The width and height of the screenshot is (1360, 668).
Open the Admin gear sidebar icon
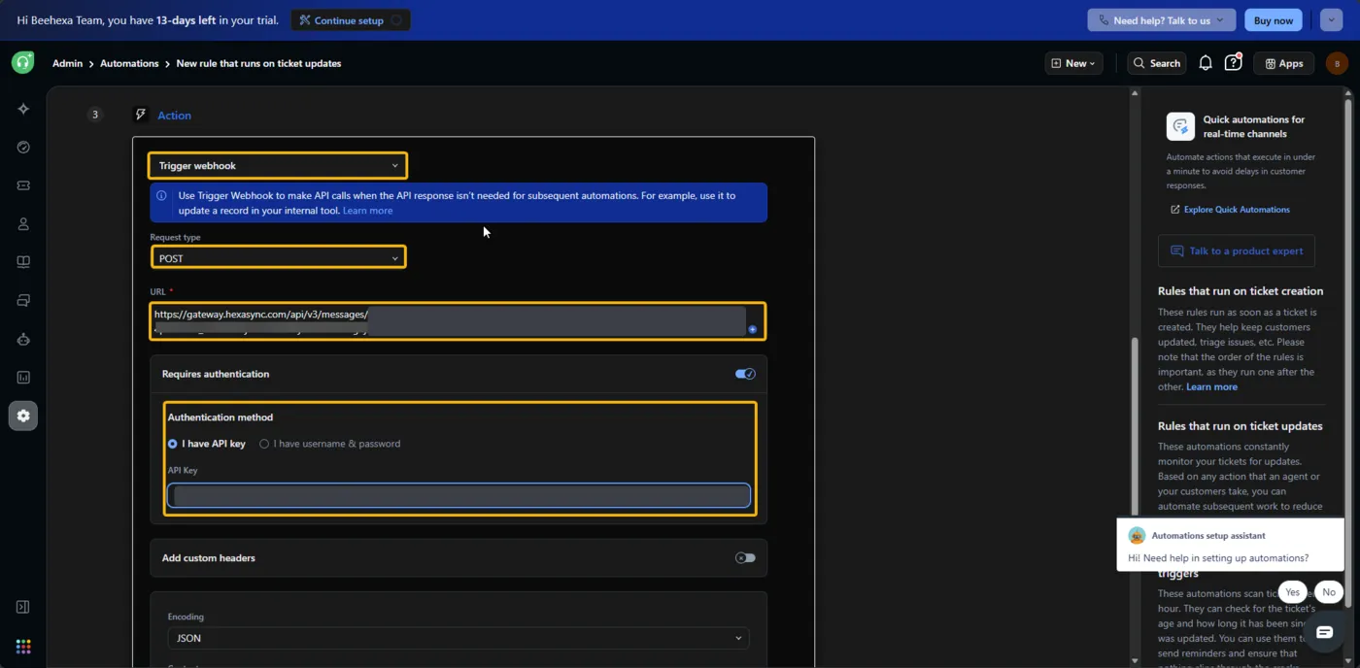23,416
